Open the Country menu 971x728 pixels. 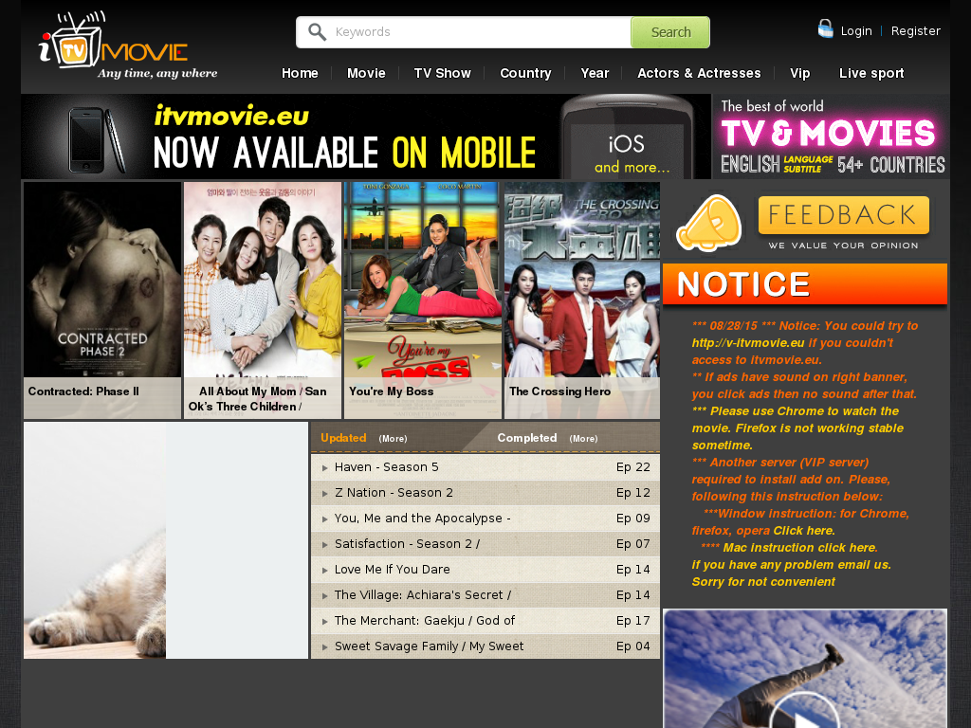click(x=525, y=73)
